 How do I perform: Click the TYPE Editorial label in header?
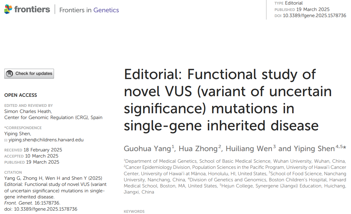tap(288, 3)
